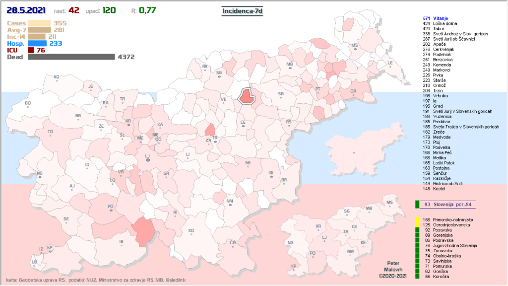This screenshot has width=508, height=286.
Task: Click the BO marker on the map
Action: 28,105
